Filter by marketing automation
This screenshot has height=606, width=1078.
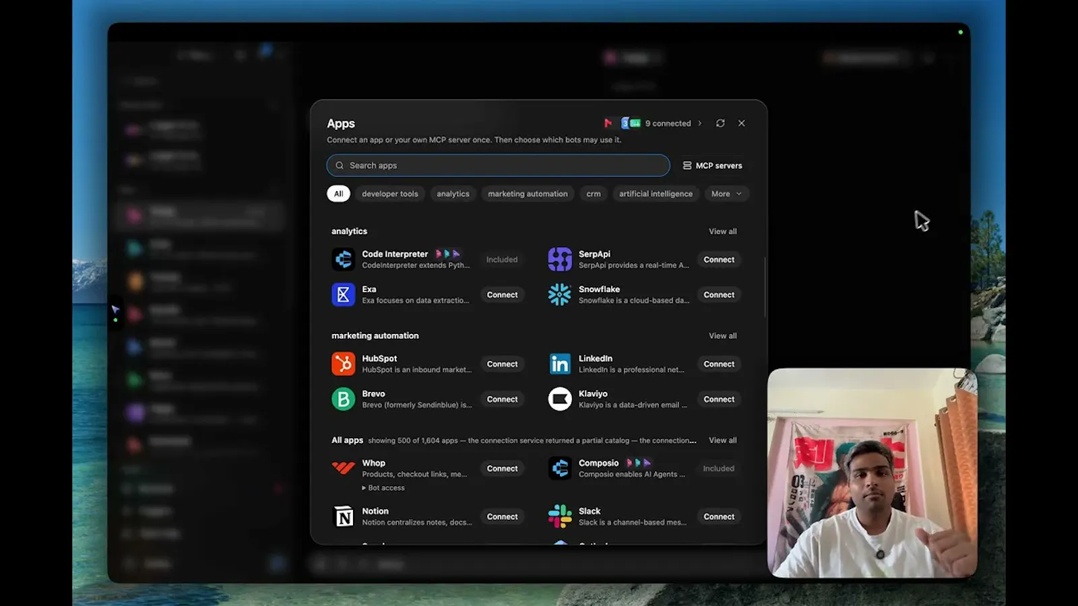[x=528, y=194]
